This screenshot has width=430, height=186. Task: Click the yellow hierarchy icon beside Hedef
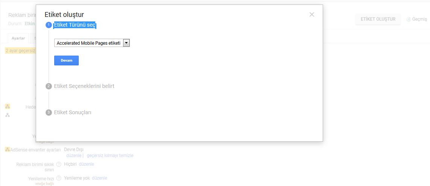tap(8, 107)
